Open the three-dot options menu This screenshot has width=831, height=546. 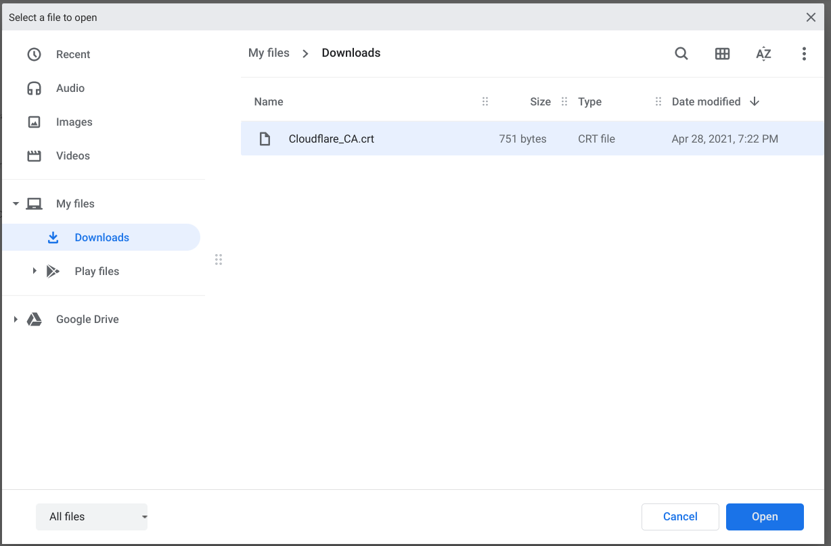[804, 53]
